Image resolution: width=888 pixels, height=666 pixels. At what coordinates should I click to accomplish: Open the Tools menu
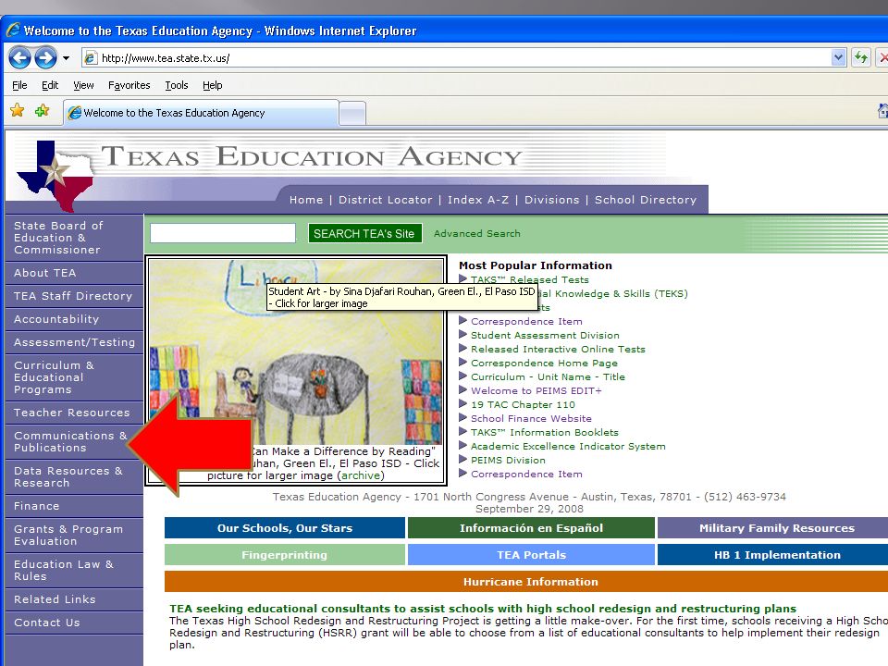click(176, 85)
